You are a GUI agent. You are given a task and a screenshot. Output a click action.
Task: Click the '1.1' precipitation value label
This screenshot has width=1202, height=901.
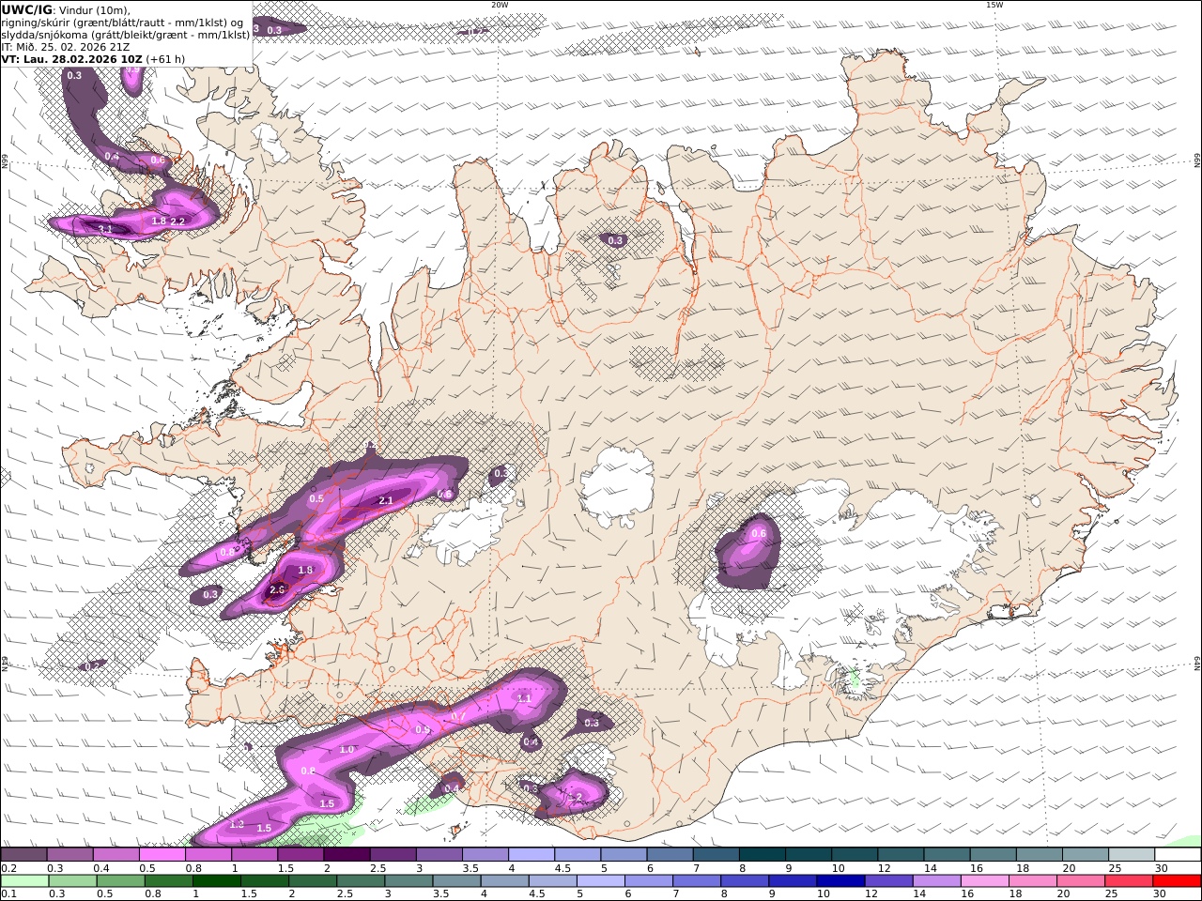coord(525,698)
